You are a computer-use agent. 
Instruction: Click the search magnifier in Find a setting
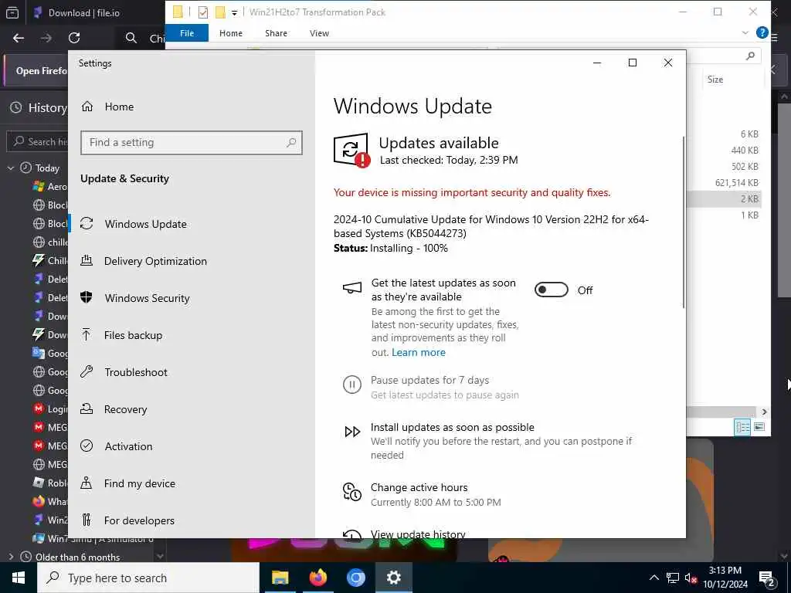[x=291, y=143]
